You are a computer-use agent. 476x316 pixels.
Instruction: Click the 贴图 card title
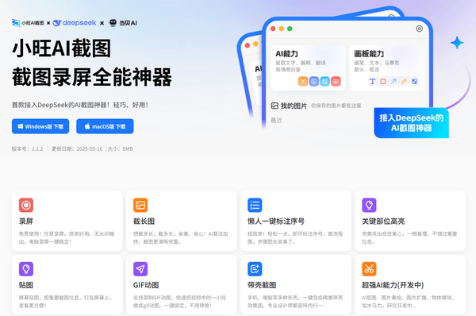click(x=26, y=285)
